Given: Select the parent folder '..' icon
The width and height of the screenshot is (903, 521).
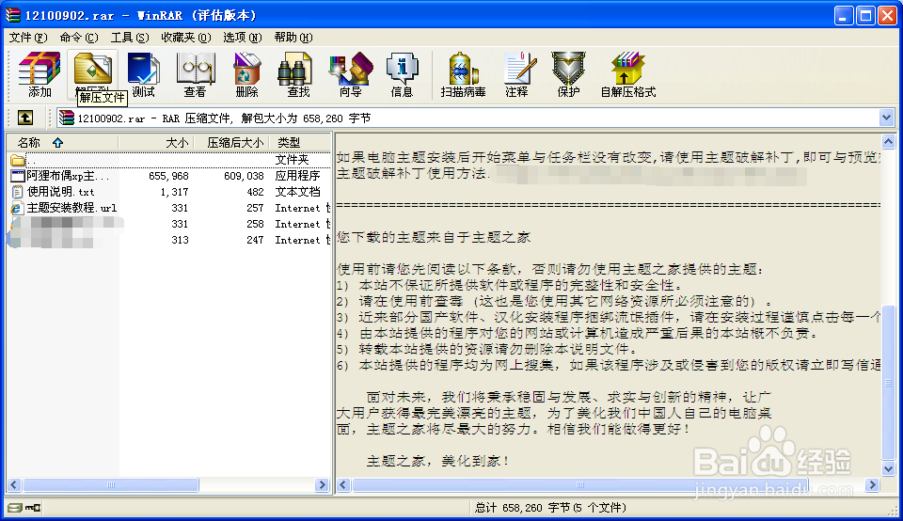Looking at the screenshot, I should 18,160.
